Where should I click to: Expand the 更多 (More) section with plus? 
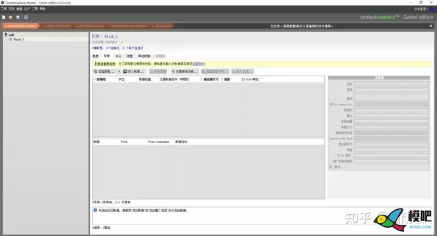pos(331,167)
